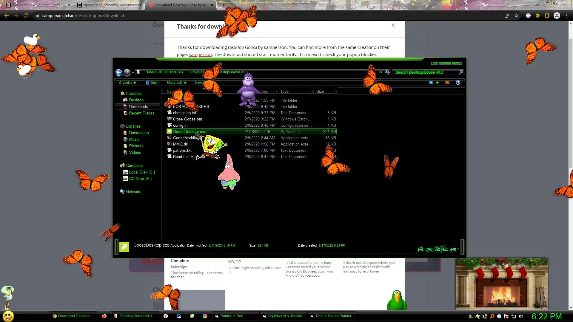
Task: Open the explorer Help question-mark icon
Action: coord(458,83)
